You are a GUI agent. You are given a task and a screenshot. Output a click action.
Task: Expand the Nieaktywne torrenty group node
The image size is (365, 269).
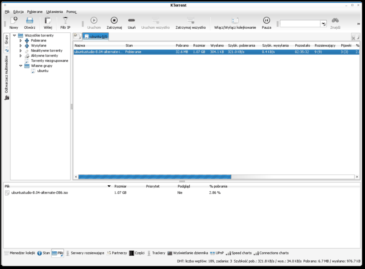tap(21, 51)
